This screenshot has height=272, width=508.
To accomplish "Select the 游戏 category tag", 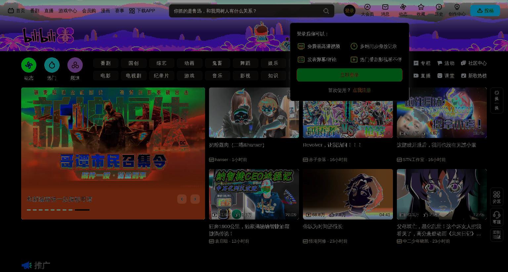I will pos(189,76).
